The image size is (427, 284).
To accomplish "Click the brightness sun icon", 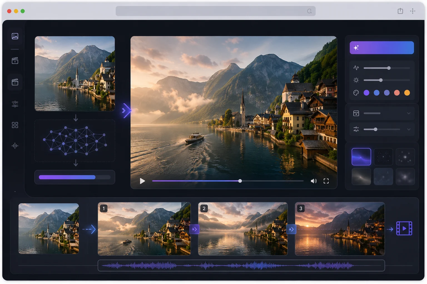I will [356, 80].
